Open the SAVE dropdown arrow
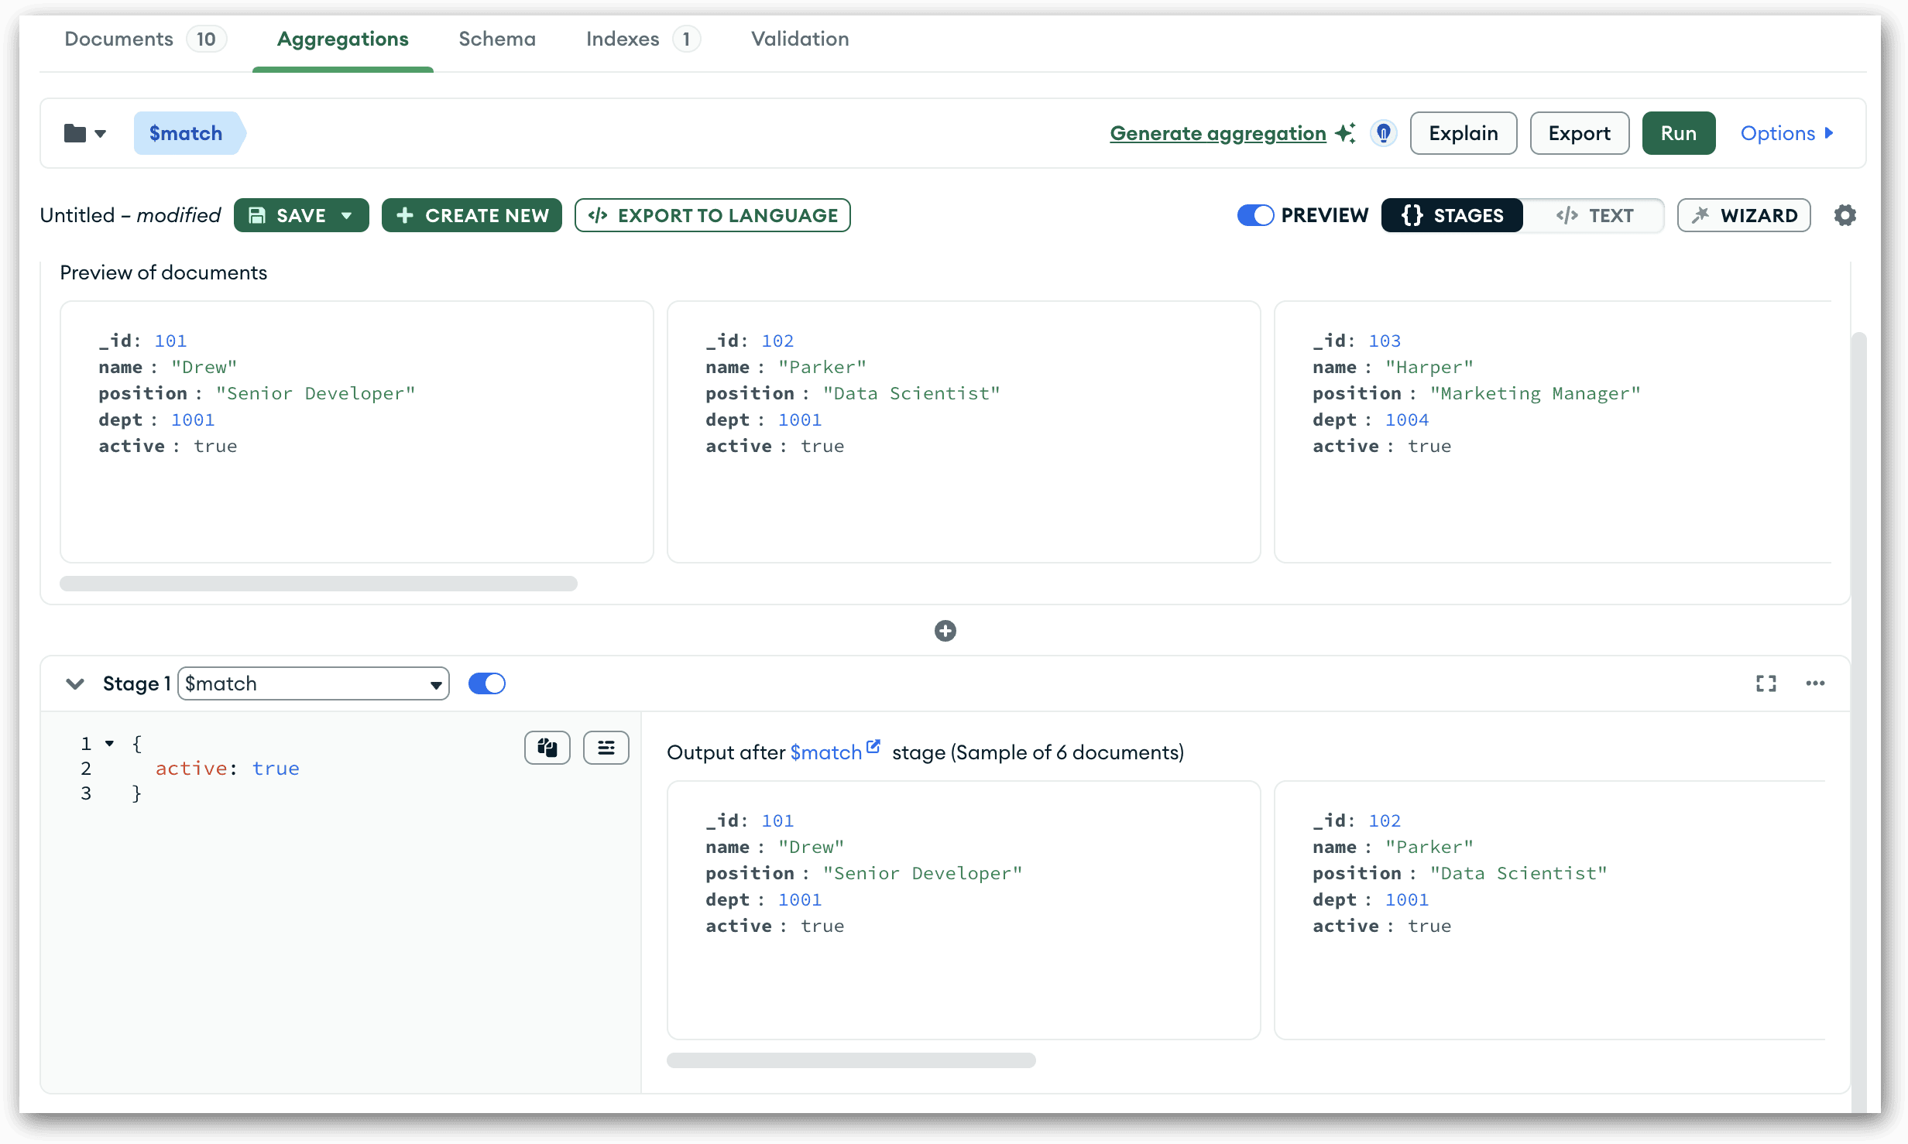This screenshot has width=1908, height=1144. point(347,215)
